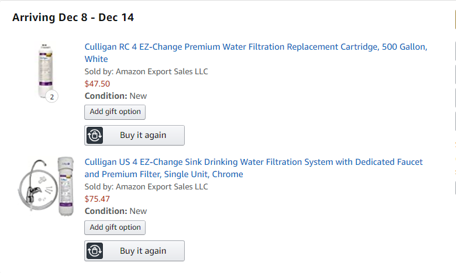Click the word White in the cartridge title

(96, 59)
